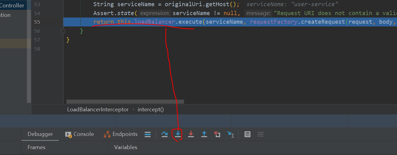Click the Run to Cursor icon

tap(231, 134)
